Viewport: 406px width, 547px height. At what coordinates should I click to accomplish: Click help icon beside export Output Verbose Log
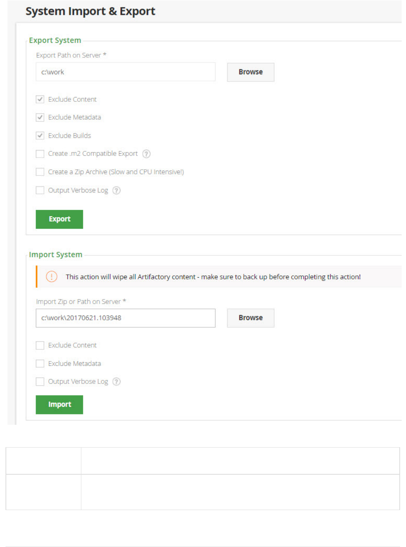click(x=116, y=191)
